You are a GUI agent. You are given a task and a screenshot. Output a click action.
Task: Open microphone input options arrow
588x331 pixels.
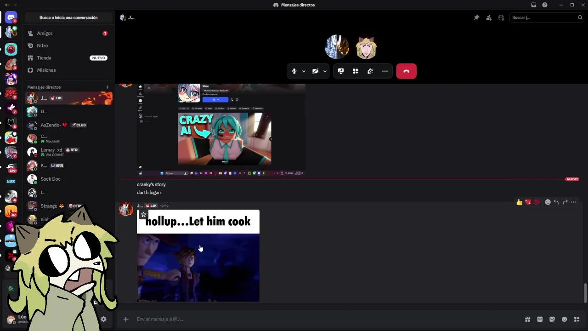(x=304, y=71)
